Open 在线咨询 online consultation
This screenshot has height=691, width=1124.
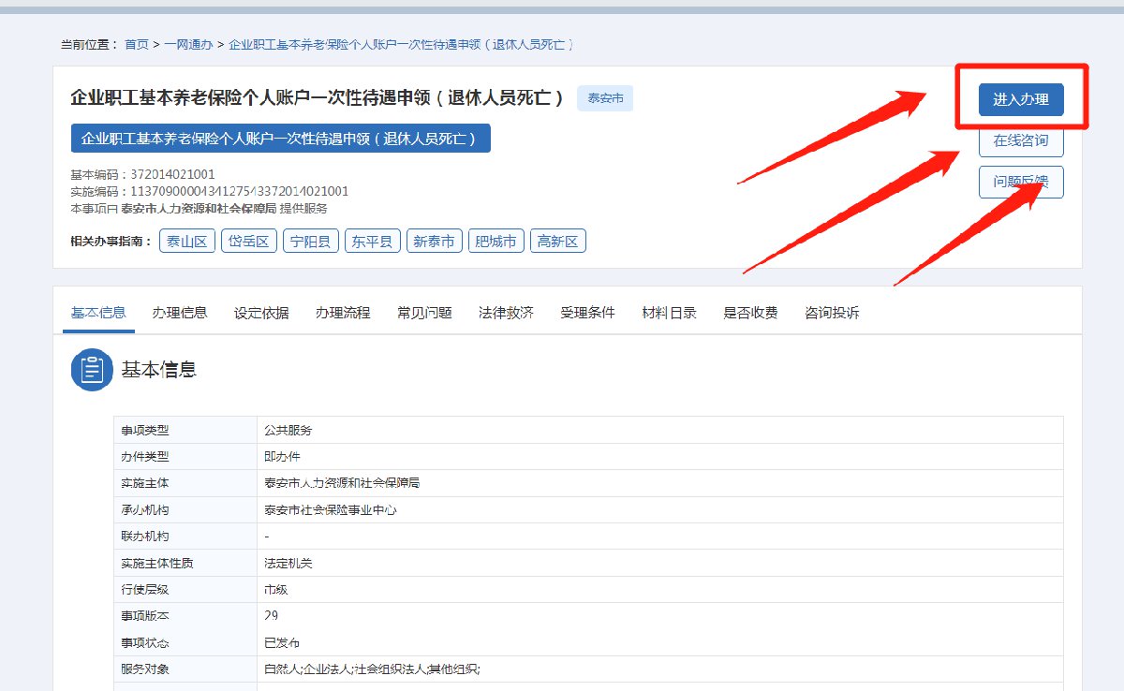1021,141
